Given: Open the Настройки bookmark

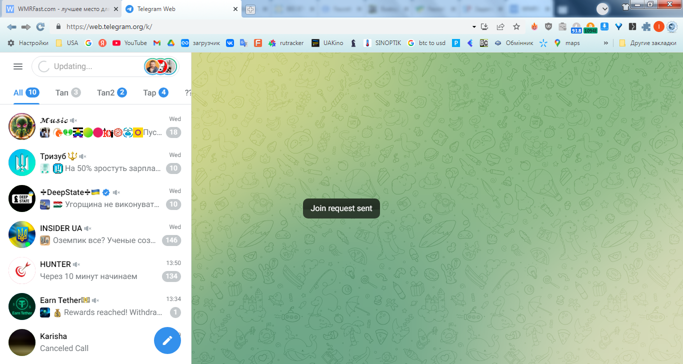Looking at the screenshot, I should click(28, 43).
